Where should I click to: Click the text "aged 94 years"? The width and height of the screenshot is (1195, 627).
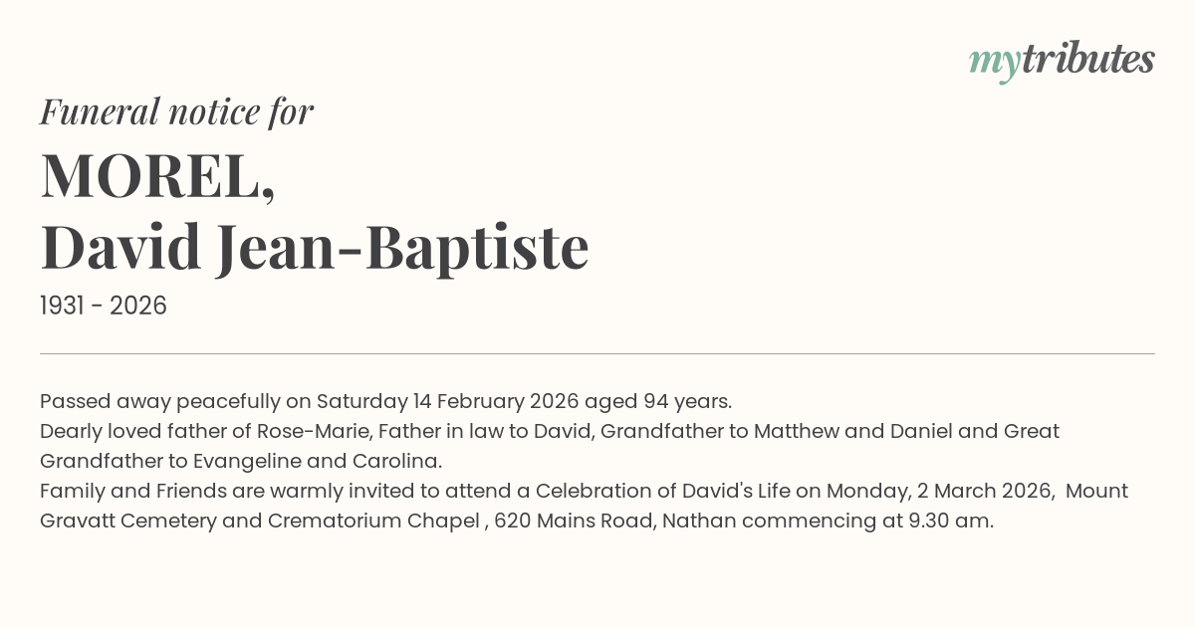click(x=658, y=401)
